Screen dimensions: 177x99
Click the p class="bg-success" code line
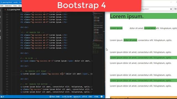point(56,89)
